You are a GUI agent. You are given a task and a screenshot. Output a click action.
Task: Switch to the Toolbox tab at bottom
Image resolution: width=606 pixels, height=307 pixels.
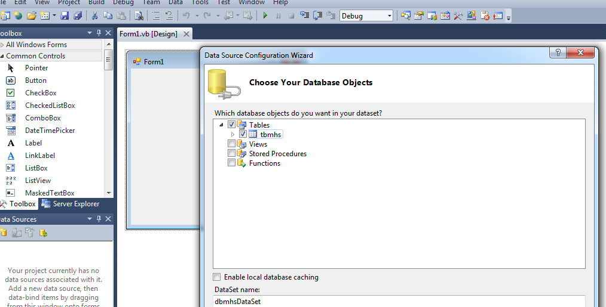[18, 204]
